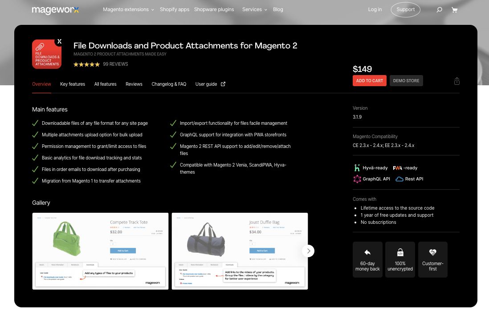The height and width of the screenshot is (326, 489).
Task: Click the Customer-first handshake icon
Action: [432, 253]
